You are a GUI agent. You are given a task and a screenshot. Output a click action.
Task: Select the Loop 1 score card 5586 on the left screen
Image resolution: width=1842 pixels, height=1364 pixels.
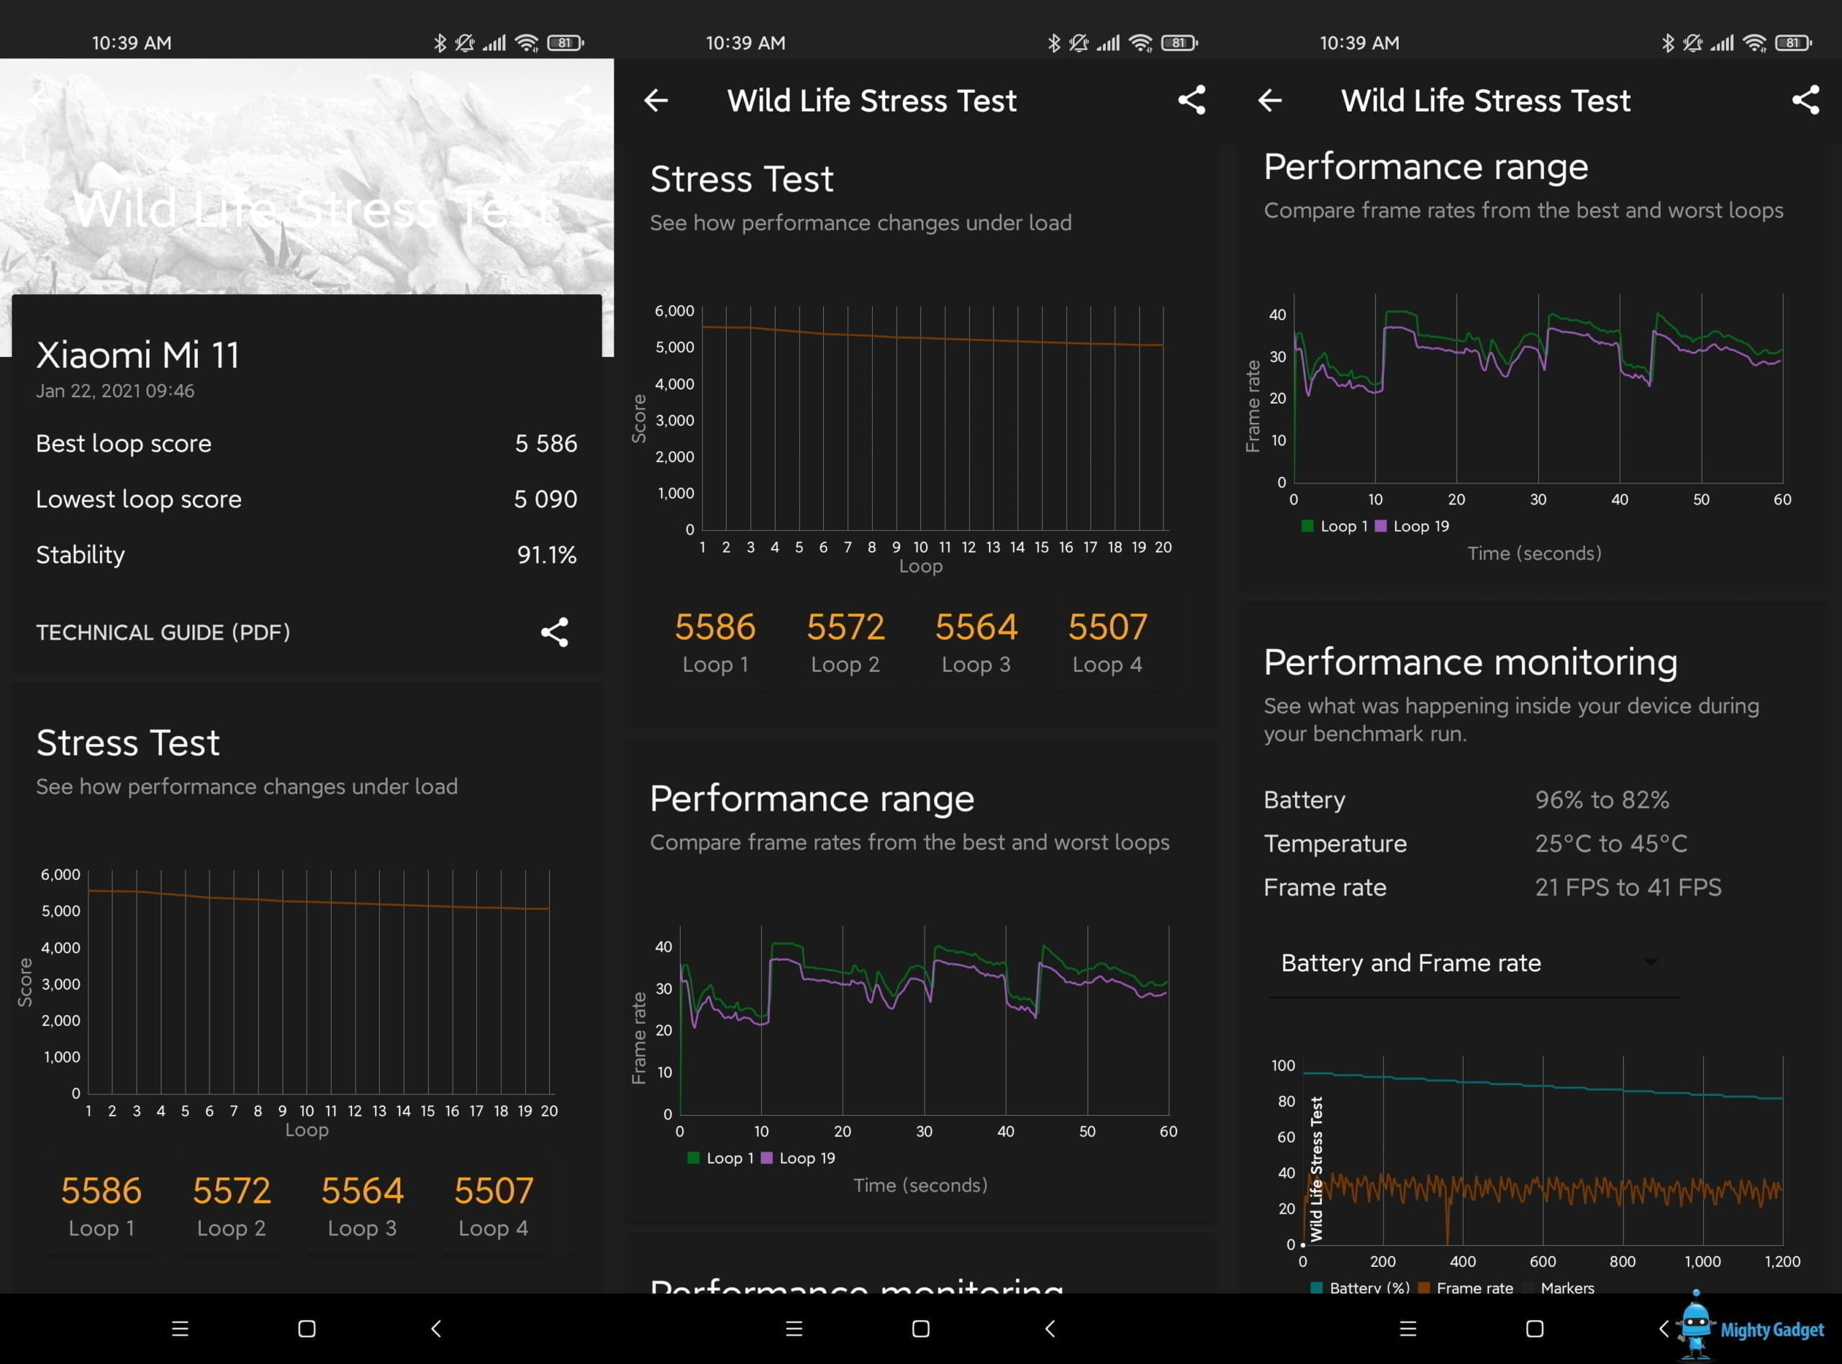101,1206
